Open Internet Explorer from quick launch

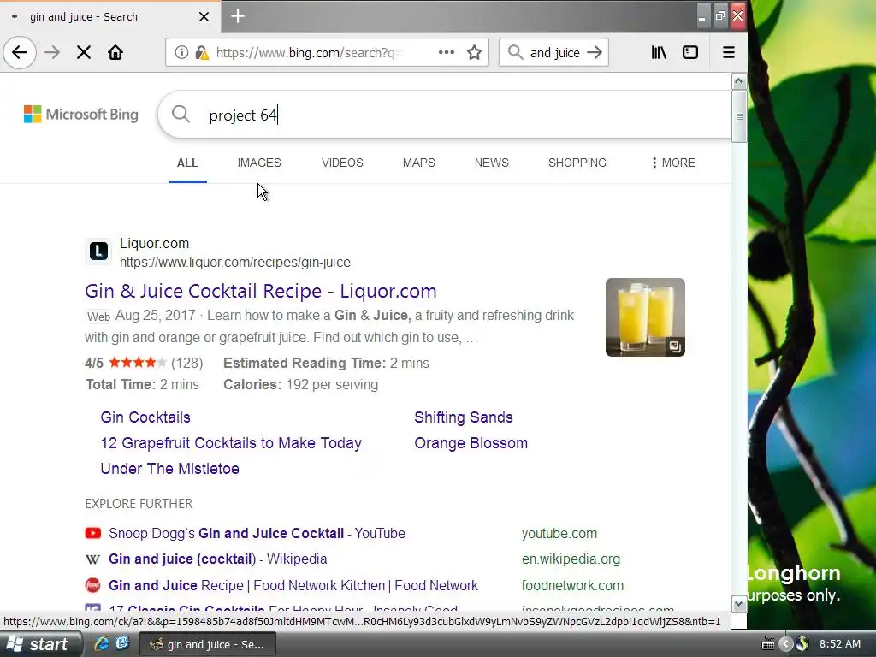tap(102, 643)
